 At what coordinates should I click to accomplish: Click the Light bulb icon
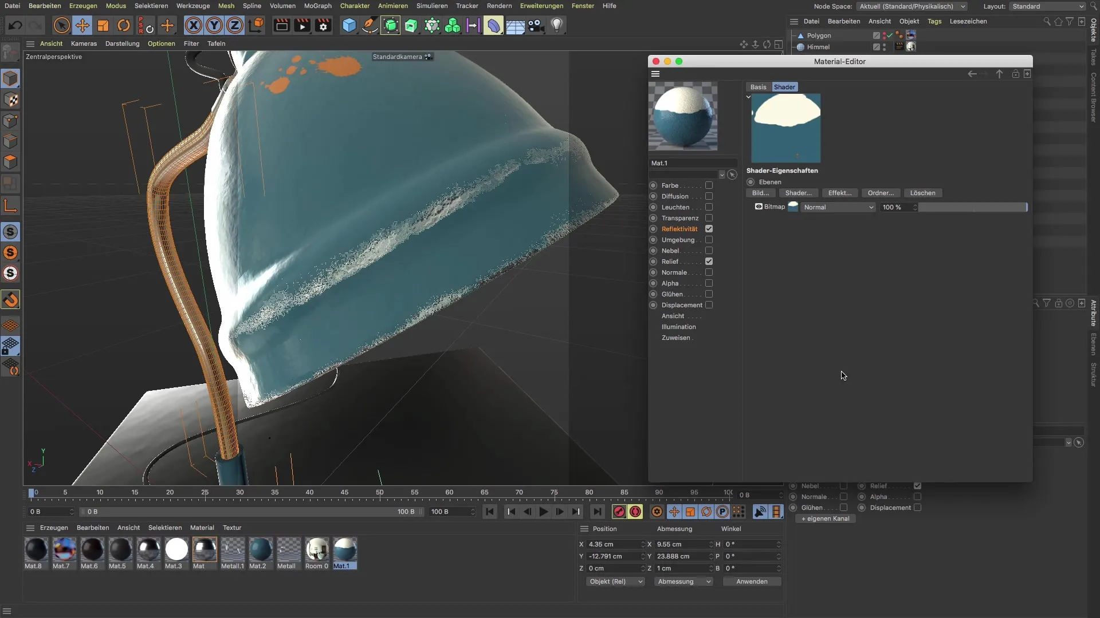pos(557,25)
